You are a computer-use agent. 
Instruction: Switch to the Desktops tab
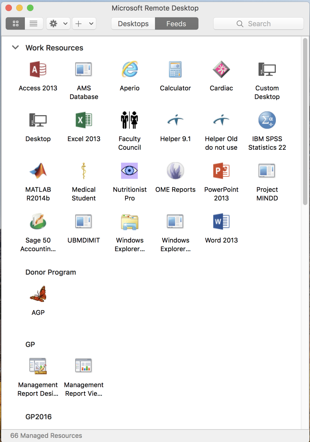pyautogui.click(x=133, y=23)
